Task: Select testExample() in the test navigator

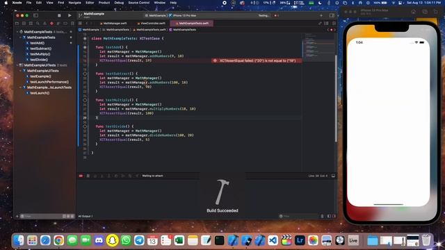Action: pyautogui.click(x=40, y=76)
